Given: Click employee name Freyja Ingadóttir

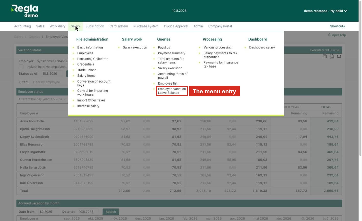Looking at the screenshot, I should point(33,152).
